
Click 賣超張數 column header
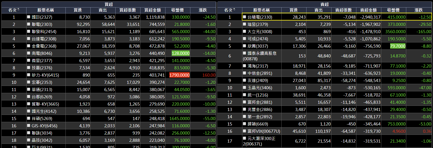pos(344,10)
